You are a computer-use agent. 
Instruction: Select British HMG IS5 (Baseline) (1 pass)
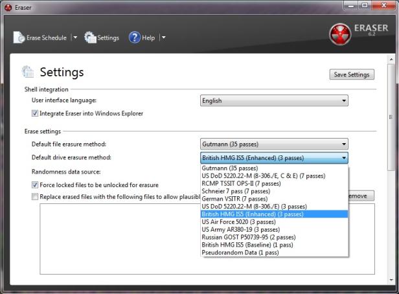point(275,245)
